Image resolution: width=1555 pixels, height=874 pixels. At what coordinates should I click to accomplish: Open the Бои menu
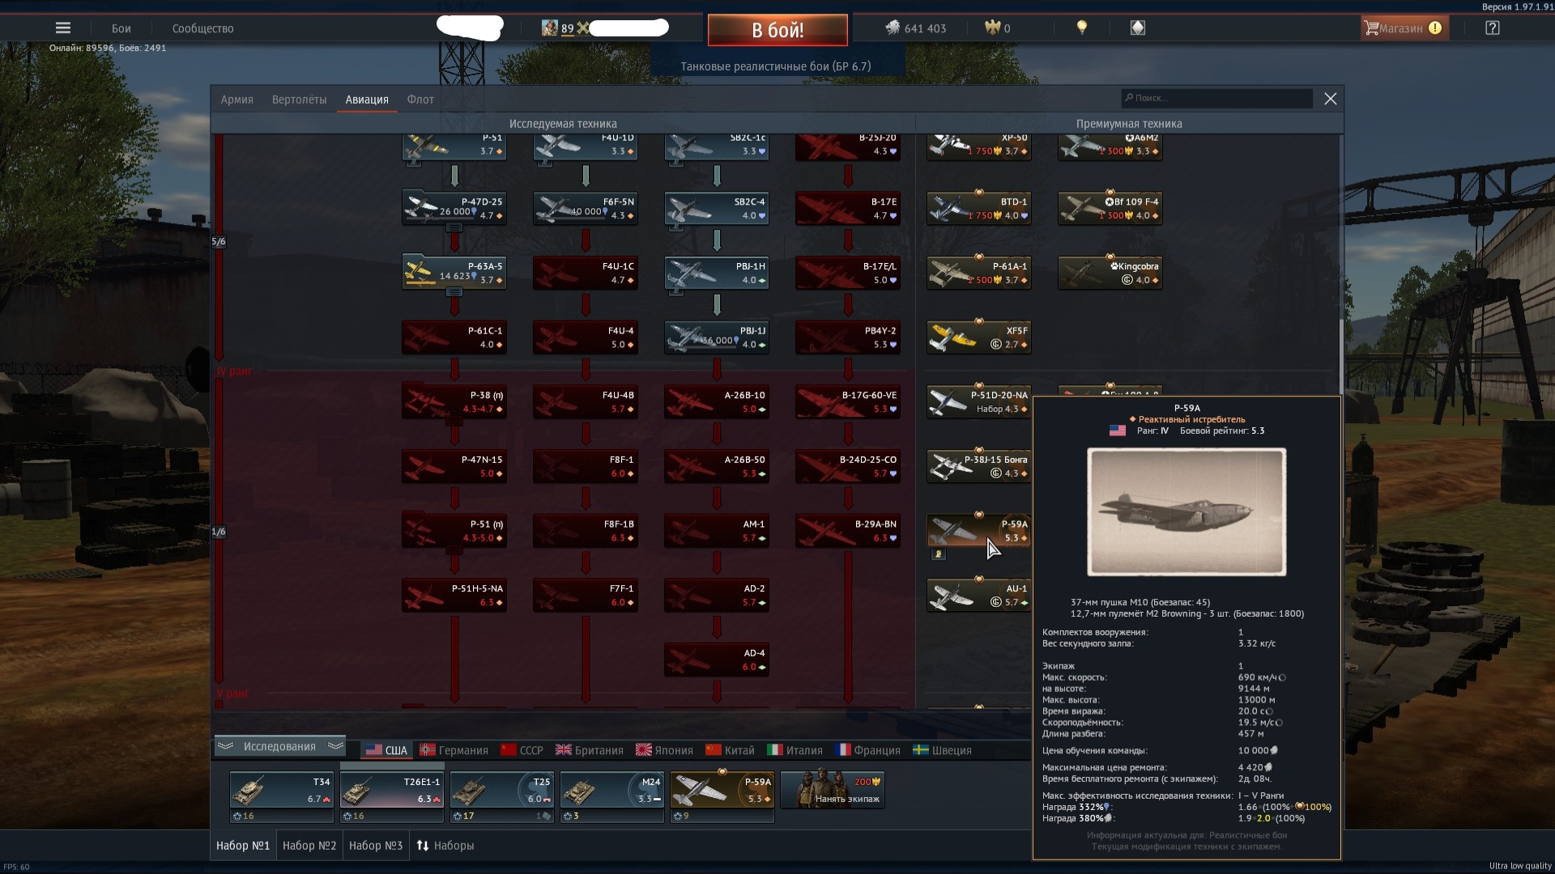tap(121, 28)
